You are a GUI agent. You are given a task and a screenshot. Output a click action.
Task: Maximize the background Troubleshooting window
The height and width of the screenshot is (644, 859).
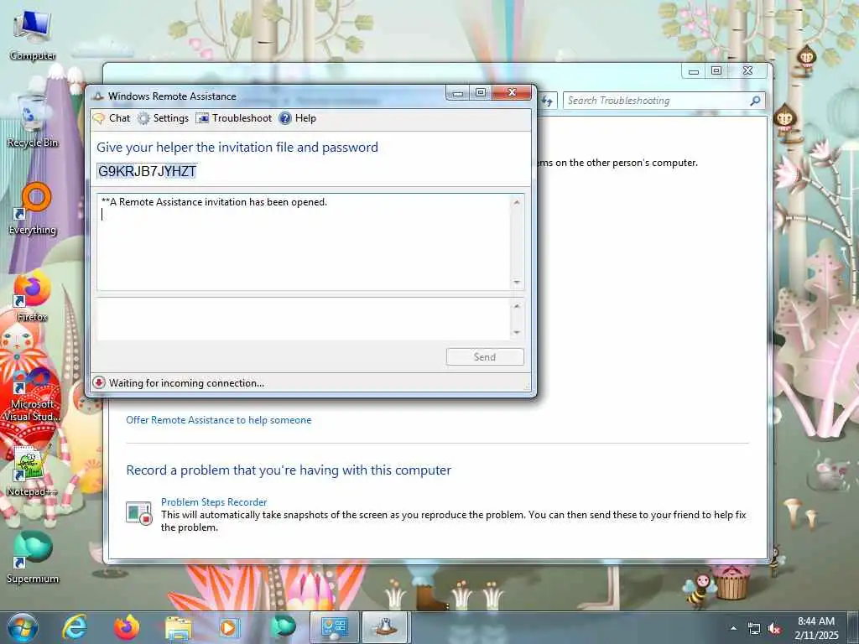(716, 71)
